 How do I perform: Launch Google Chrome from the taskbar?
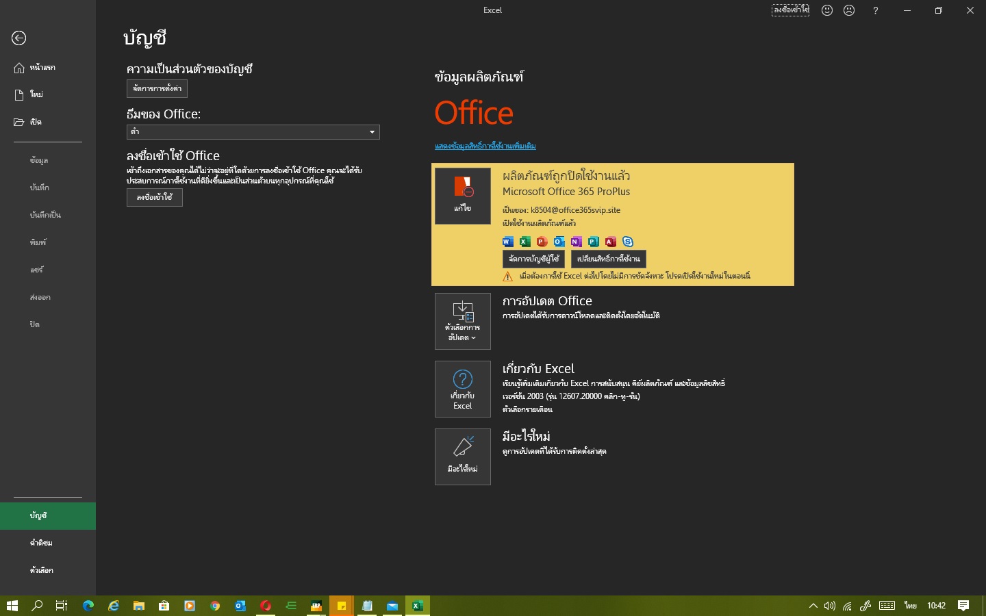point(215,606)
